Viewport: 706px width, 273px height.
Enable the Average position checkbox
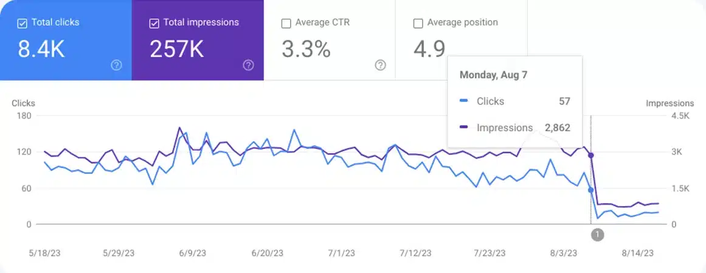(418, 23)
